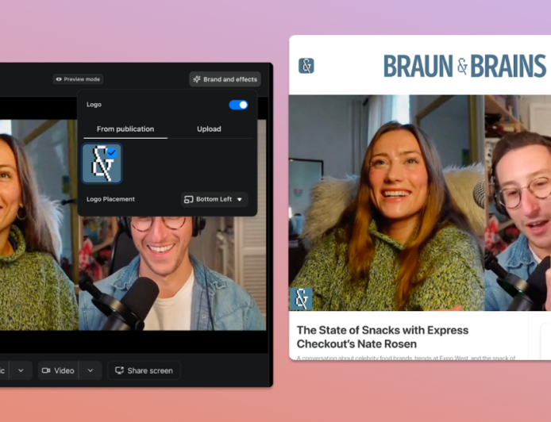Click the ampersand logo overlay on video
This screenshot has height=422, width=551.
[301, 299]
